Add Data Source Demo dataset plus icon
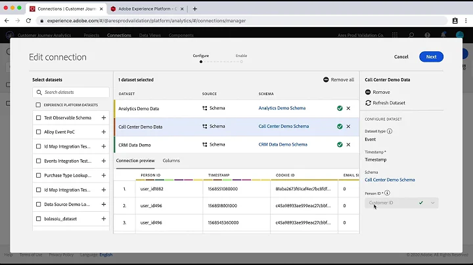 point(104,204)
